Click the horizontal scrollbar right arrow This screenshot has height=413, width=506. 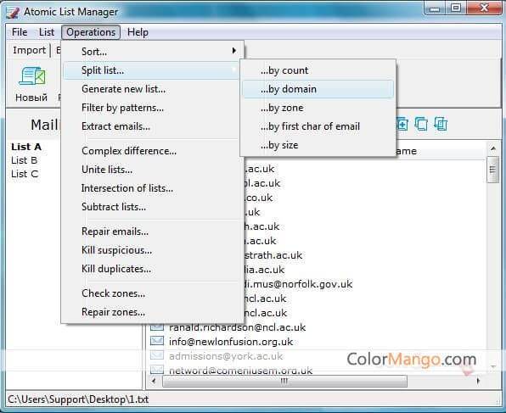(478, 381)
